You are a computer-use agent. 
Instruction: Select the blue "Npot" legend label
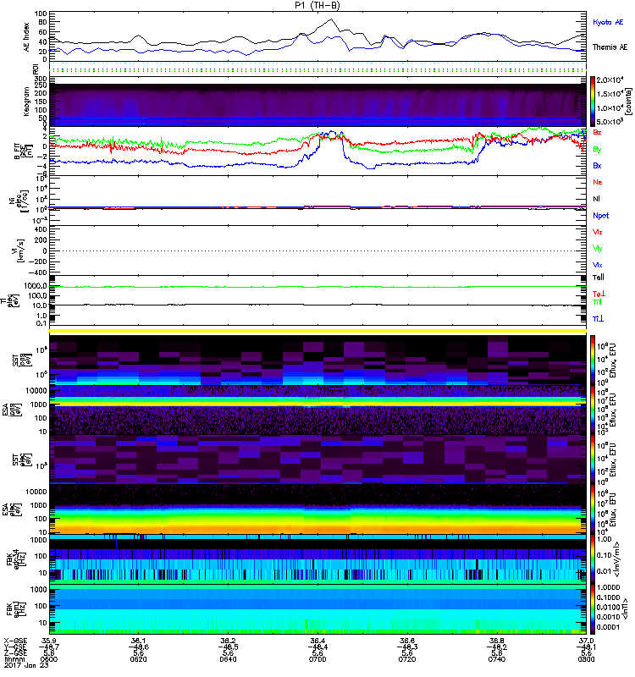[x=601, y=216]
